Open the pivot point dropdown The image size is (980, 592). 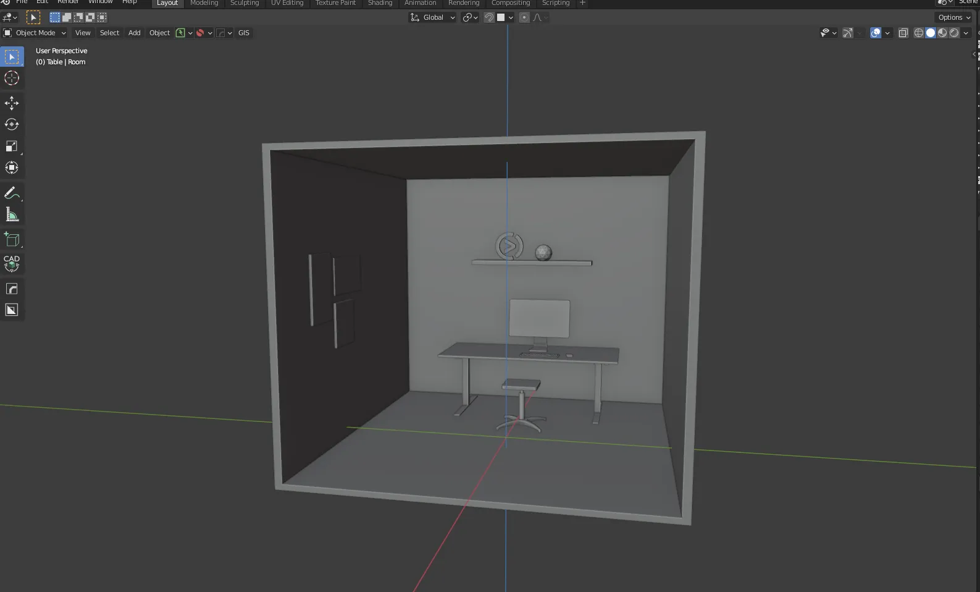tap(471, 17)
